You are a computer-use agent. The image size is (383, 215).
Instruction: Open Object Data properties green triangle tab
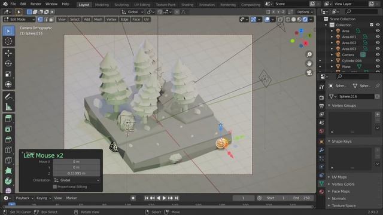pos(321,183)
